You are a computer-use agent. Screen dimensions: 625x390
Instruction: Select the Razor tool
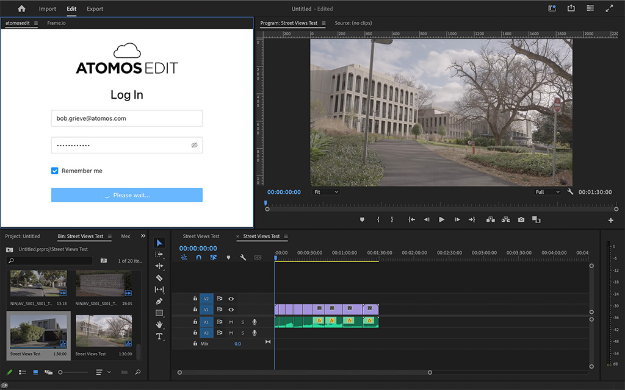point(159,278)
